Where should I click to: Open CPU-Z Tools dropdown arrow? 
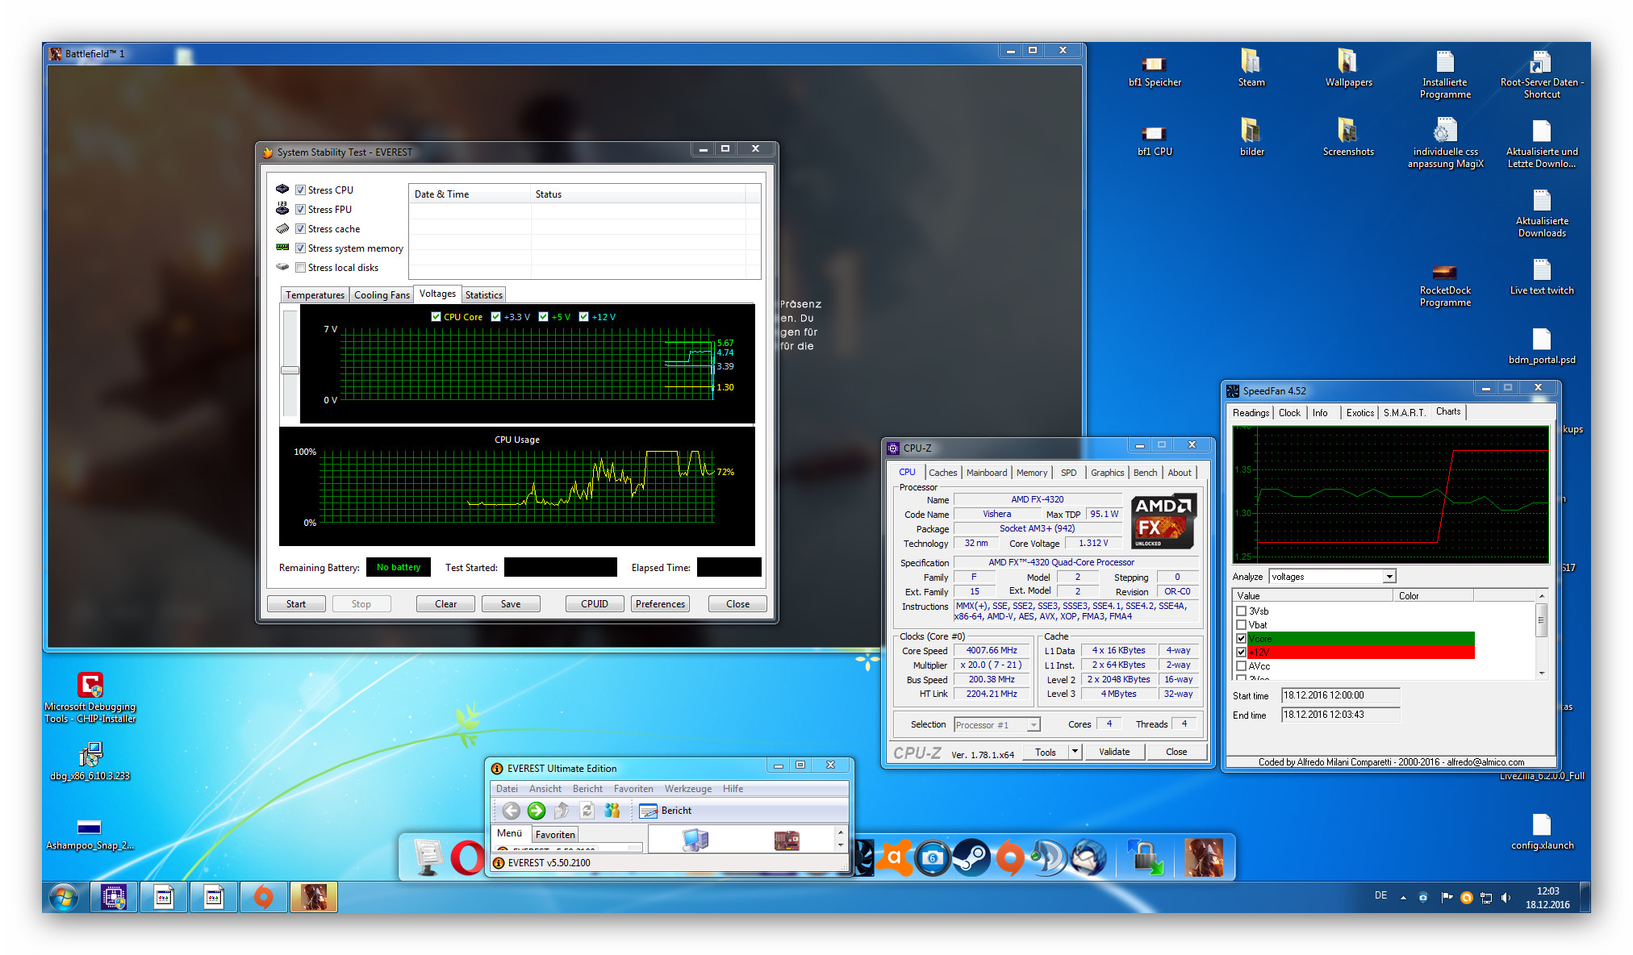coord(1075,752)
